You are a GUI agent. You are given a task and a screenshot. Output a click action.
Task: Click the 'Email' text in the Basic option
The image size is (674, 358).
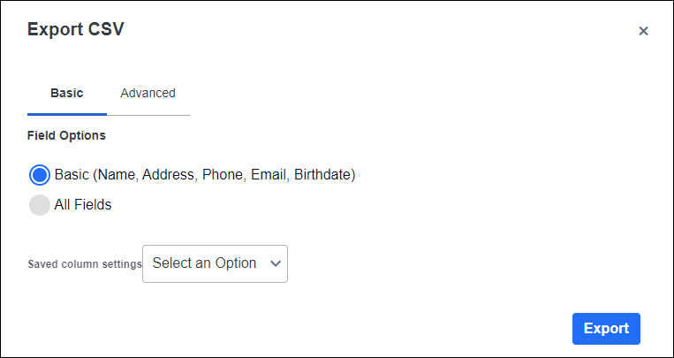[x=269, y=174]
